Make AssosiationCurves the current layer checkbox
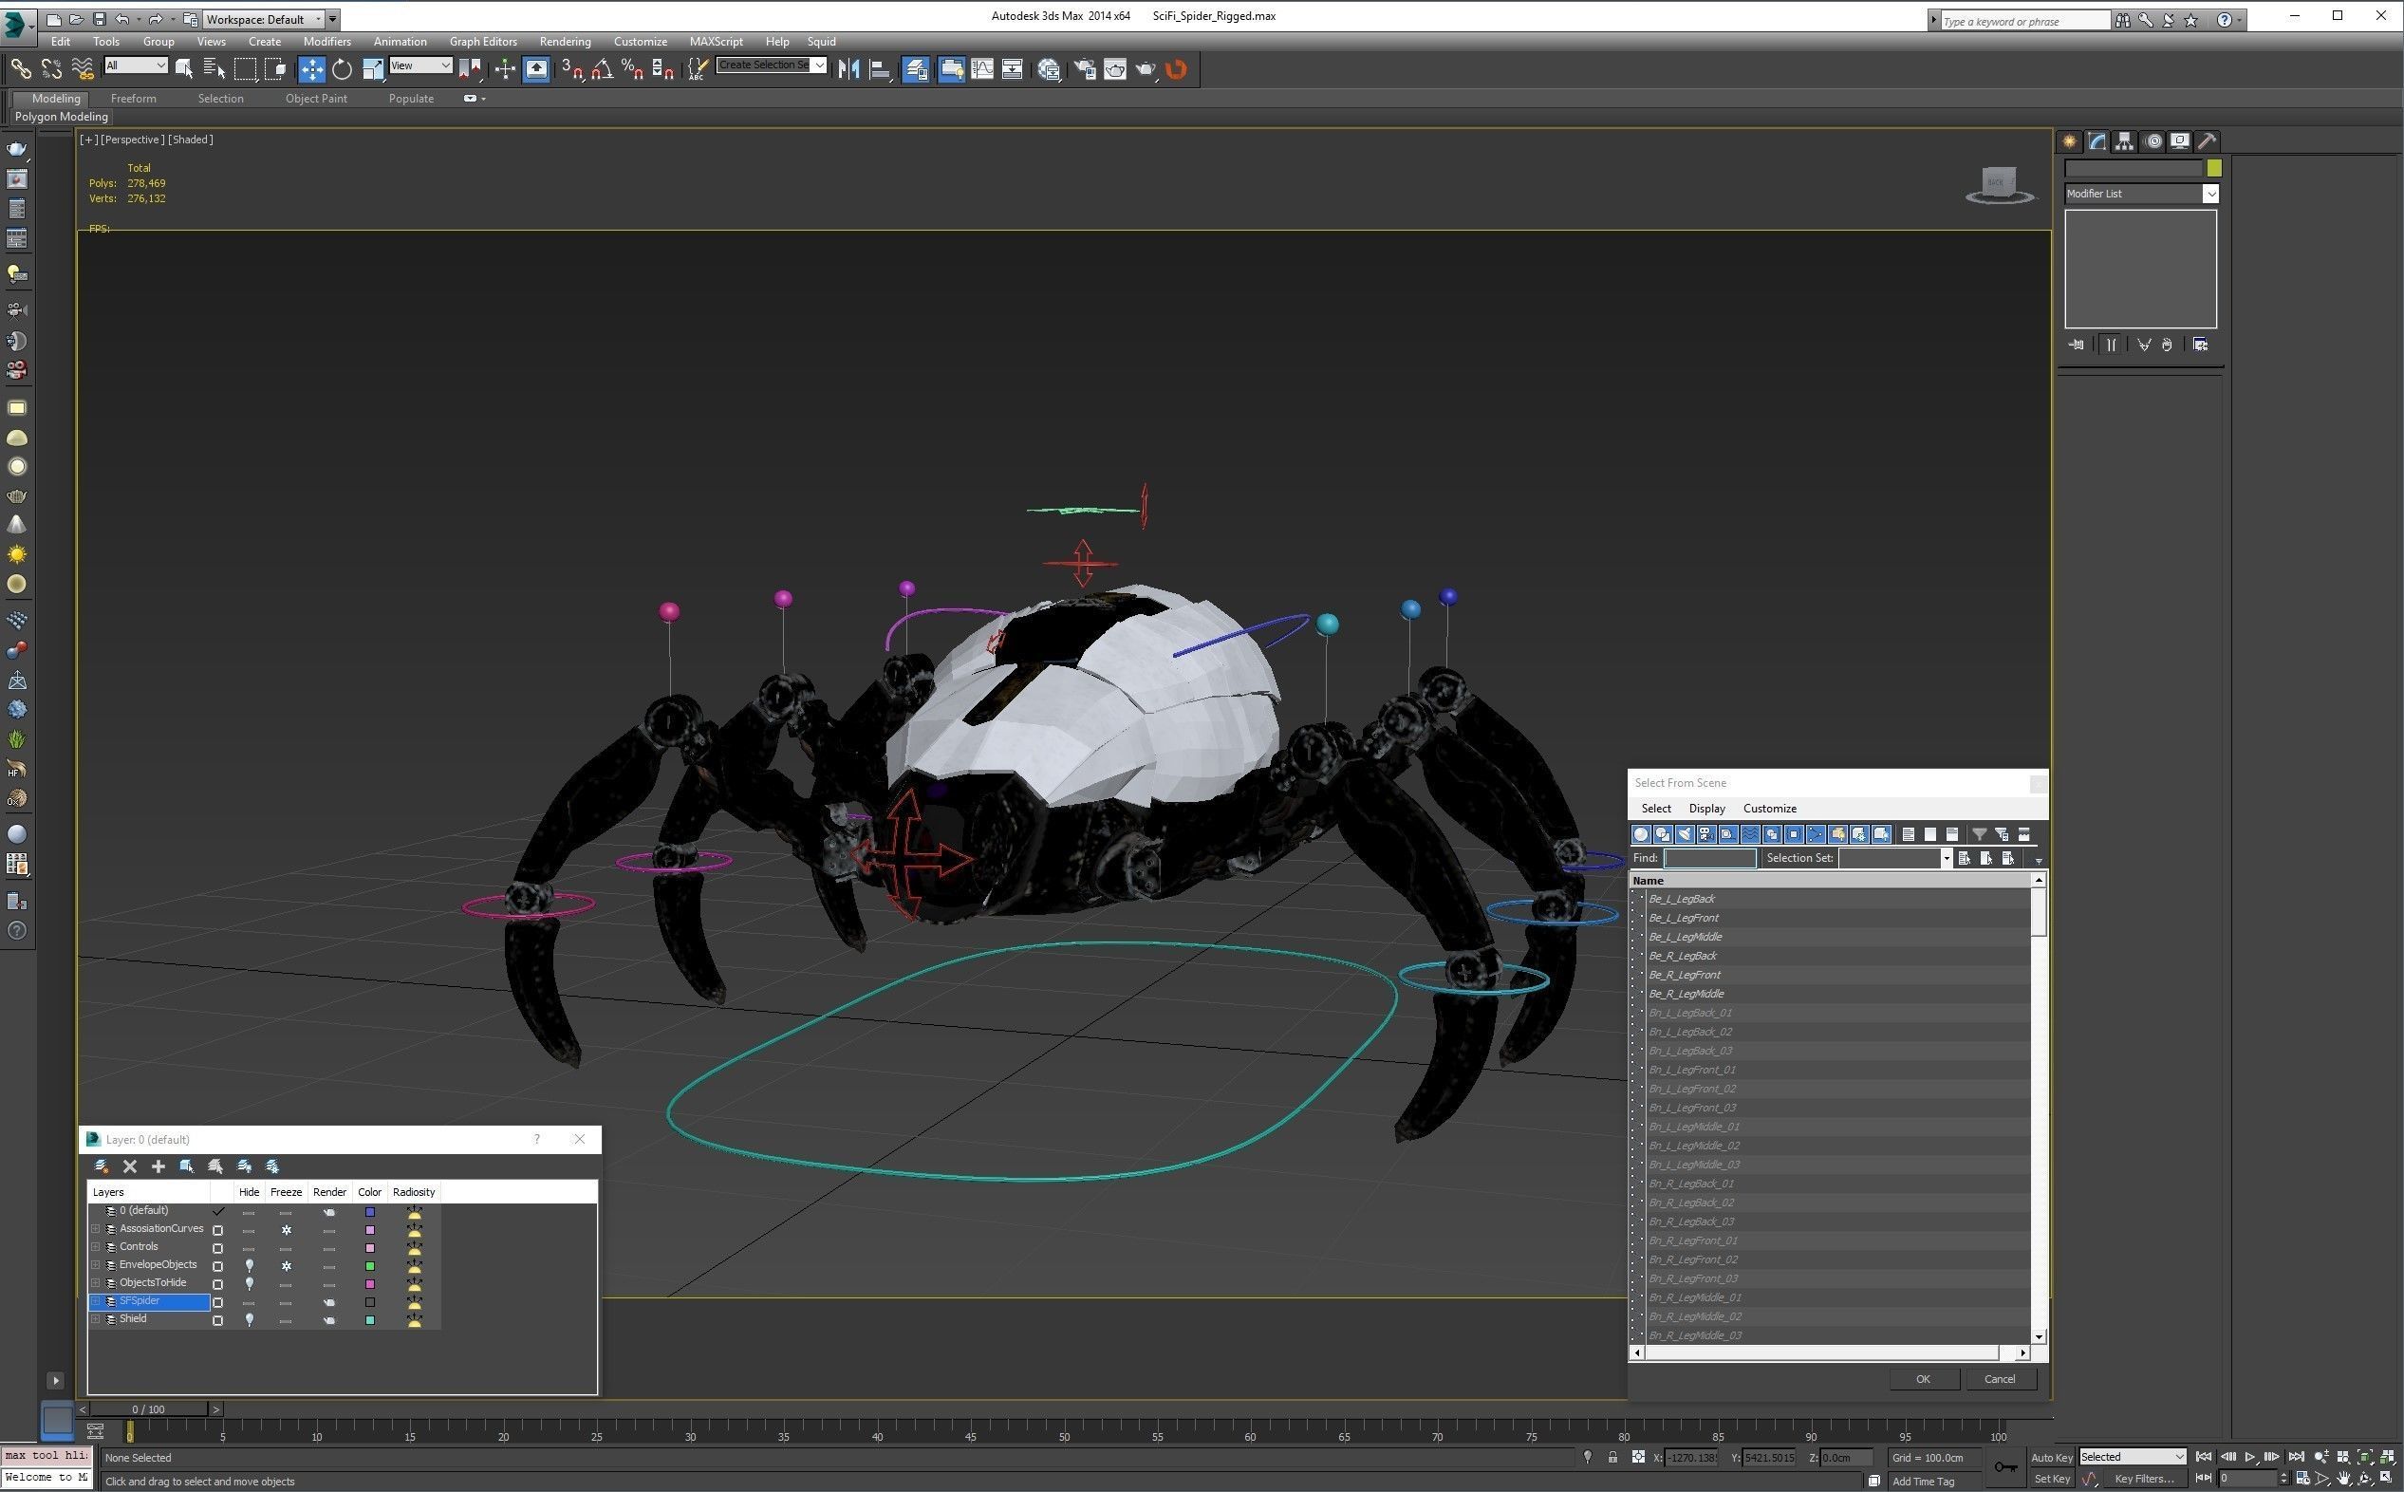This screenshot has height=1492, width=2404. coord(218,1230)
